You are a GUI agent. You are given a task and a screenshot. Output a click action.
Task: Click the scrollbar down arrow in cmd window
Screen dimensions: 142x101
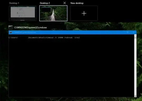[135, 96]
